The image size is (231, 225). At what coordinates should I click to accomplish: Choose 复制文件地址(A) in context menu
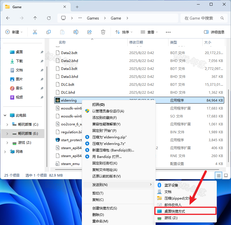(105, 170)
